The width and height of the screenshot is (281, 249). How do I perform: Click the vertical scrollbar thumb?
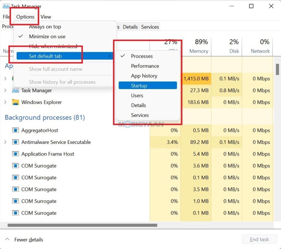[277, 69]
